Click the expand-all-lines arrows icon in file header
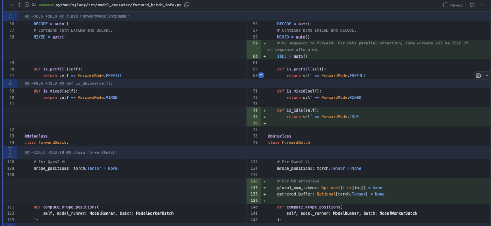The width and height of the screenshot is (491, 226). coord(20,5)
